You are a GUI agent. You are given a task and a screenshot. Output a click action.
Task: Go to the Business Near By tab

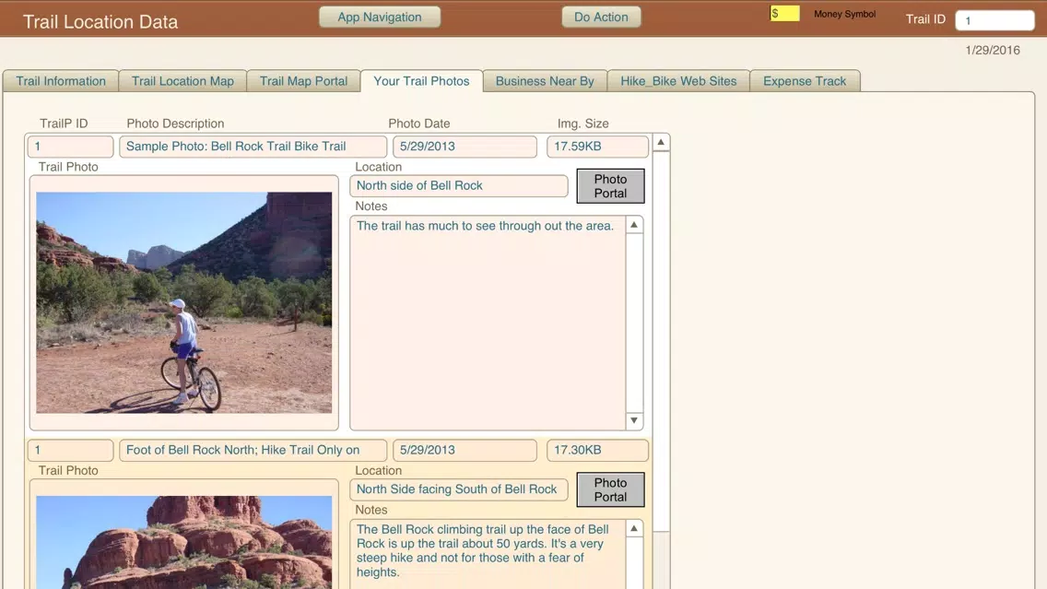pos(545,81)
